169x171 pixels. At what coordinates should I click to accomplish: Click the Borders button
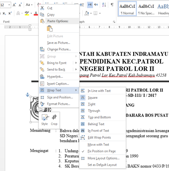pyautogui.click(x=96, y=13)
